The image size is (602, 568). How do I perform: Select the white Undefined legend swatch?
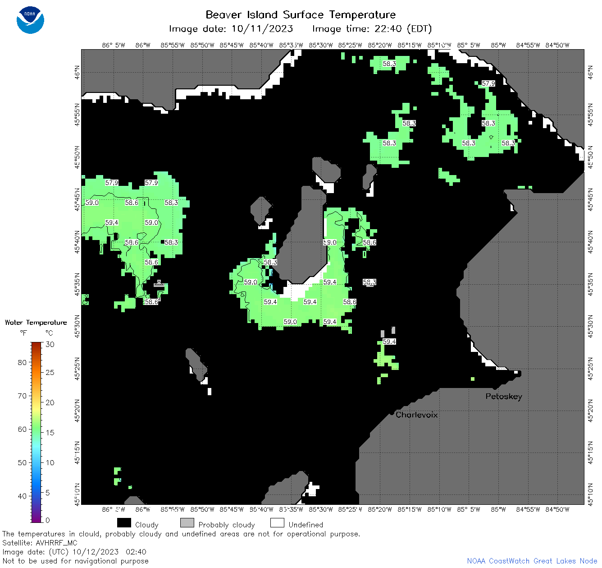tap(277, 522)
